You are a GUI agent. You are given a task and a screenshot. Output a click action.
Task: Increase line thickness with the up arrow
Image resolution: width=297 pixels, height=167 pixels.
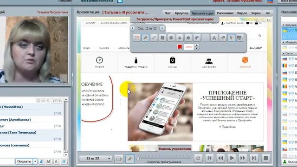pyautogui.click(x=197, y=45)
